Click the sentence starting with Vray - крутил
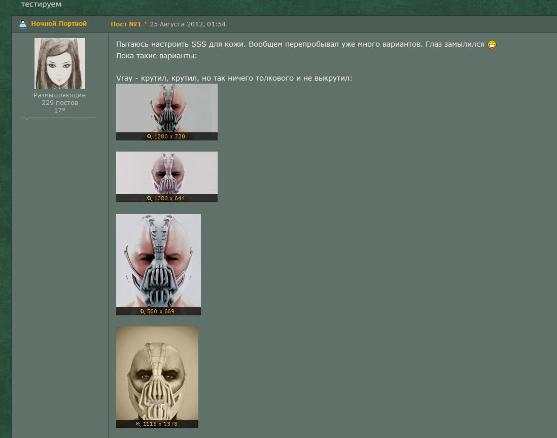Screen dimensions: 557x438 tap(234, 78)
